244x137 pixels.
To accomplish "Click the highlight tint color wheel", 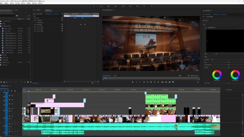I will [235, 75].
